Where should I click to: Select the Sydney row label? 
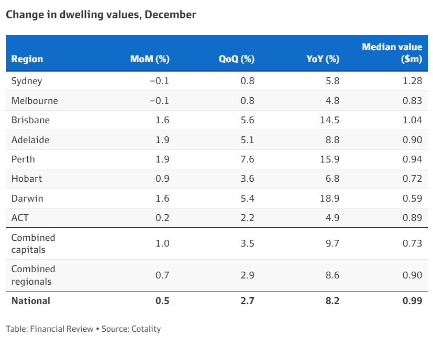(27, 81)
